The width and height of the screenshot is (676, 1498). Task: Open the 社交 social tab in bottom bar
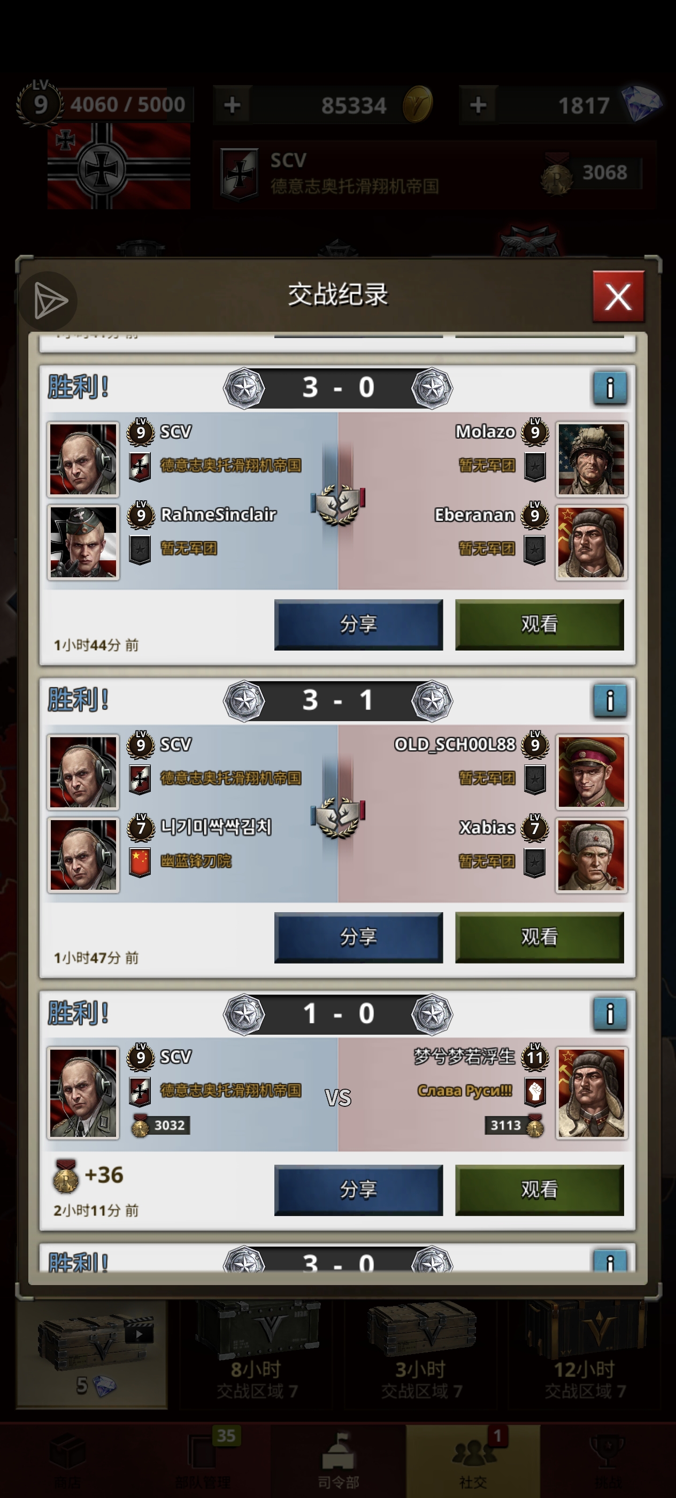pyautogui.click(x=473, y=1460)
